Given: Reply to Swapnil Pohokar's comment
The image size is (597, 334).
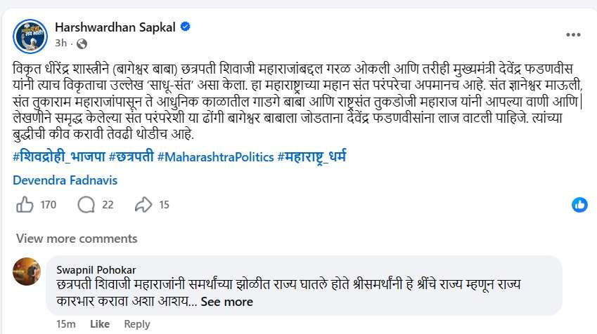Looking at the screenshot, I should point(136,323).
